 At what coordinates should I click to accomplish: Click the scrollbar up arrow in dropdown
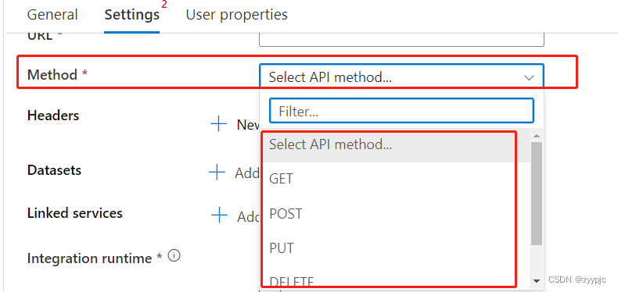(x=537, y=136)
